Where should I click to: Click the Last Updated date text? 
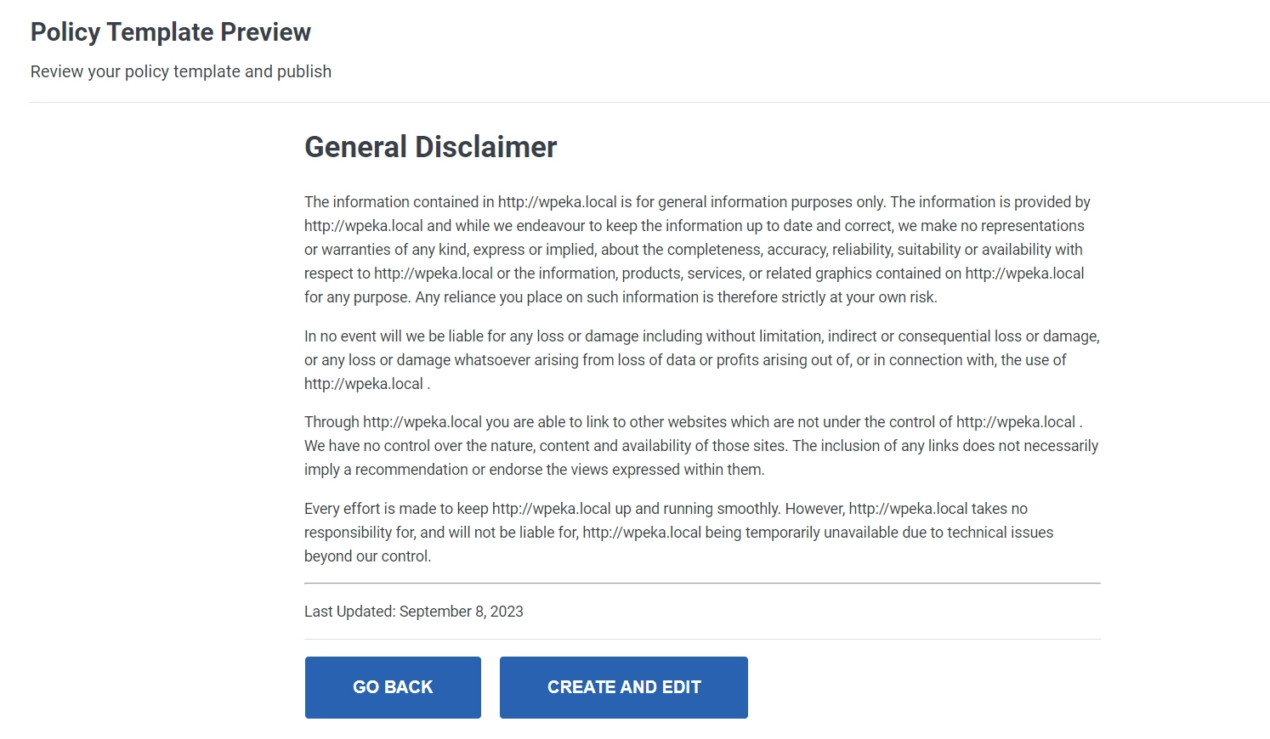(414, 611)
